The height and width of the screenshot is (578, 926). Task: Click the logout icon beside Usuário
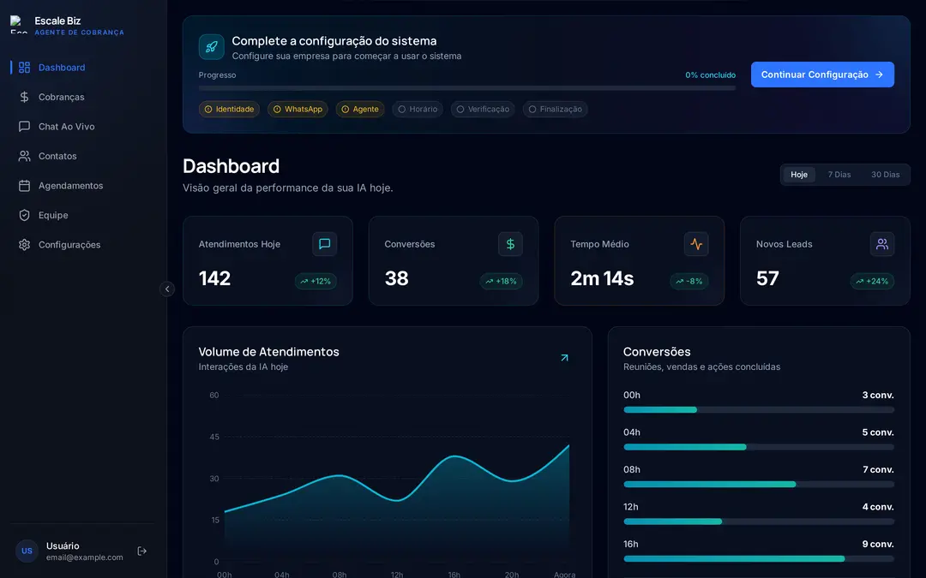(x=141, y=551)
